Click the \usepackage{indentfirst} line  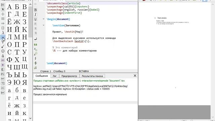64,13
